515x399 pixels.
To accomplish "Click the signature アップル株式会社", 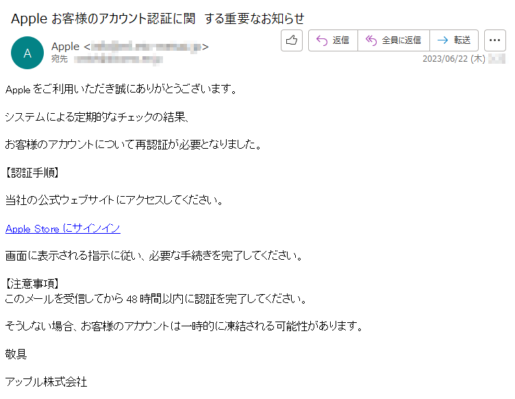I will 46,382.
